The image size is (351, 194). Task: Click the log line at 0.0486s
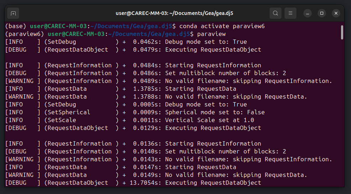146,73
